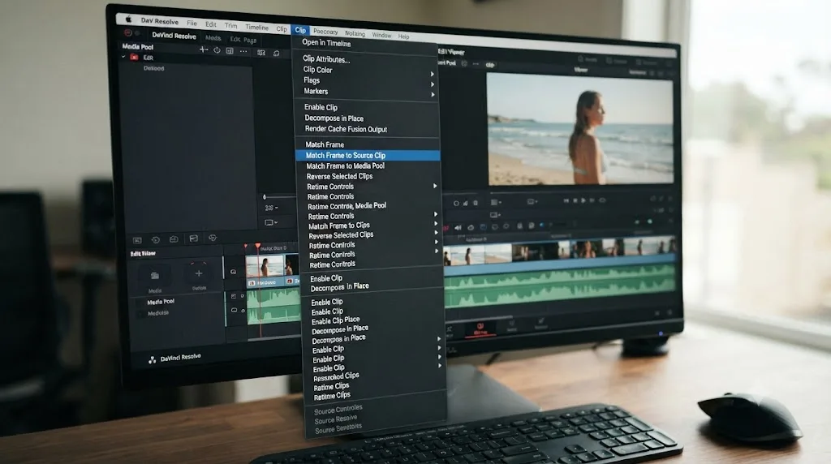831x464 pixels.
Task: Expand the submenu arrow for Match Frame to Clips
Action: [x=436, y=224]
